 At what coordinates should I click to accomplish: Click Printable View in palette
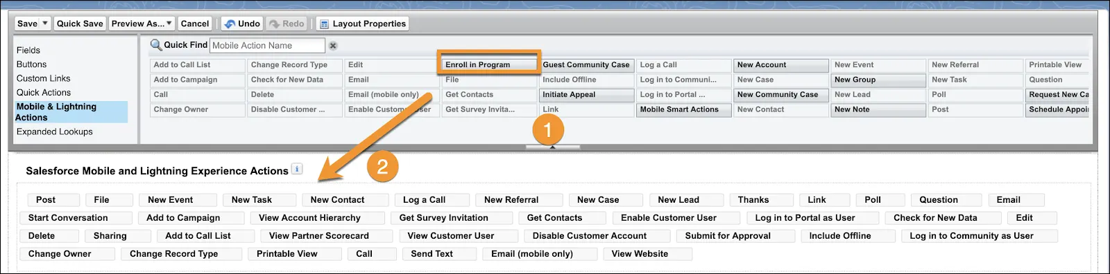[1057, 65]
